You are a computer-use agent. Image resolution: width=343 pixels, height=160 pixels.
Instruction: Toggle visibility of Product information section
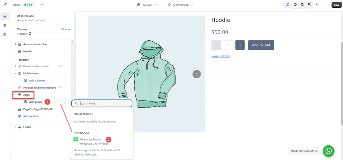click(x=60, y=66)
